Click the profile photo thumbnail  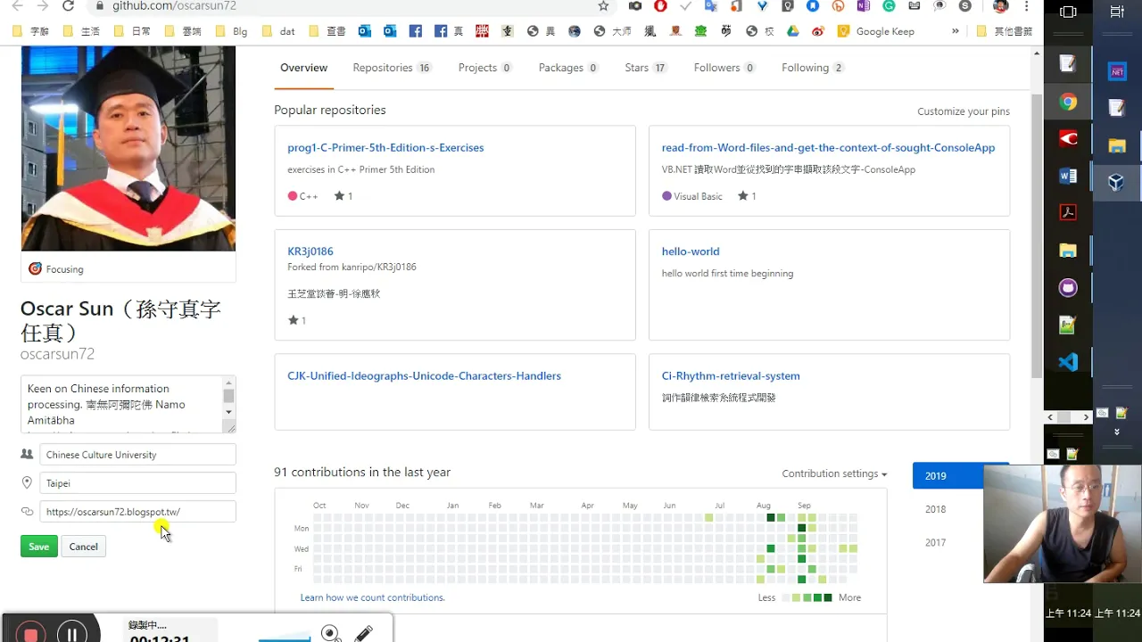coord(128,148)
